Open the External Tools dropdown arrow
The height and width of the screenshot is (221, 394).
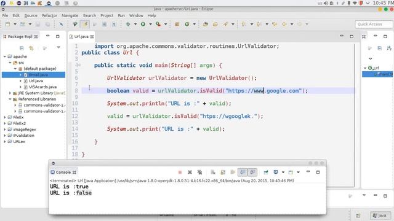(x=166, y=25)
